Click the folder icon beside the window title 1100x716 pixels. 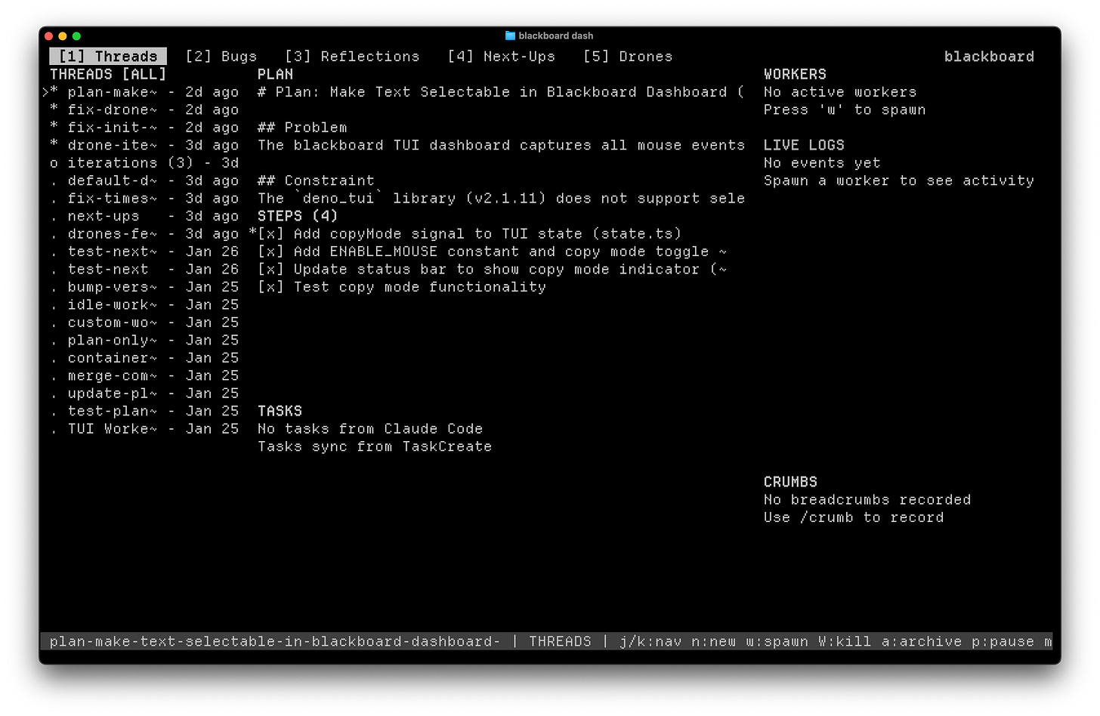pos(510,35)
